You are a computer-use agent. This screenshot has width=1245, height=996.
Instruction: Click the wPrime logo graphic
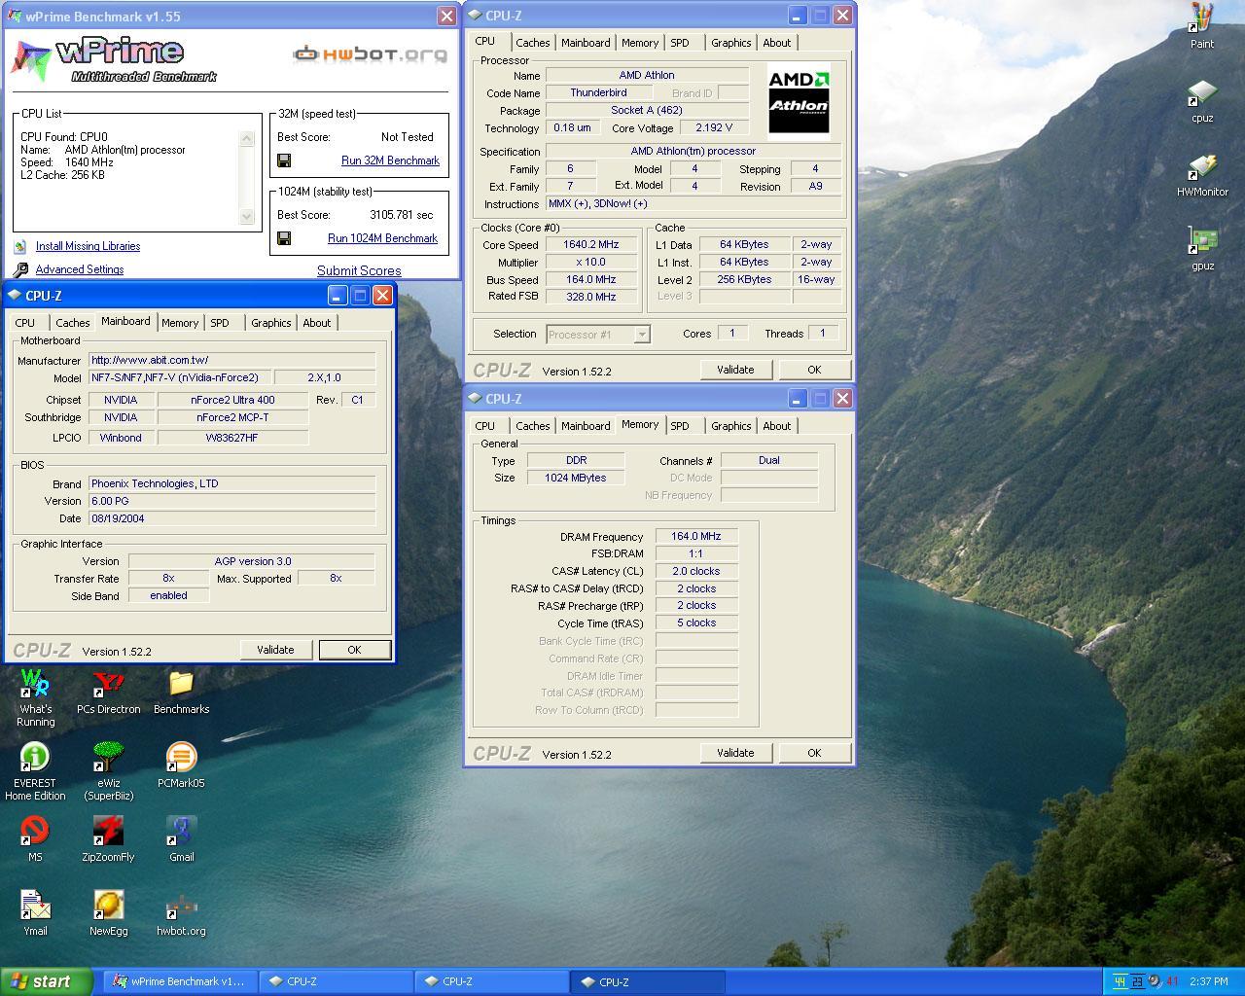114,59
